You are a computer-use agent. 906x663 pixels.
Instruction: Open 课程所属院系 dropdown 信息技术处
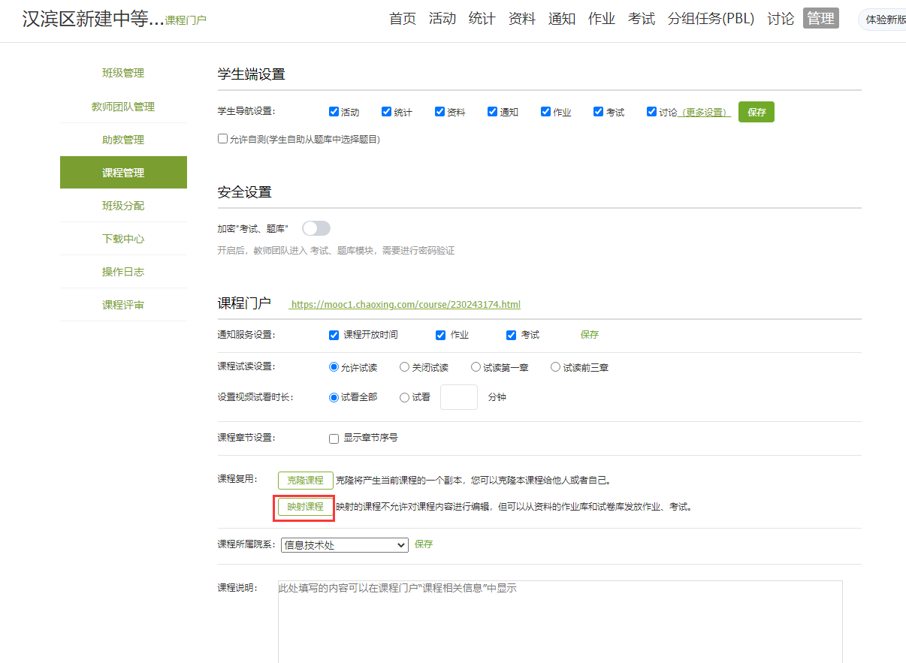click(x=345, y=545)
